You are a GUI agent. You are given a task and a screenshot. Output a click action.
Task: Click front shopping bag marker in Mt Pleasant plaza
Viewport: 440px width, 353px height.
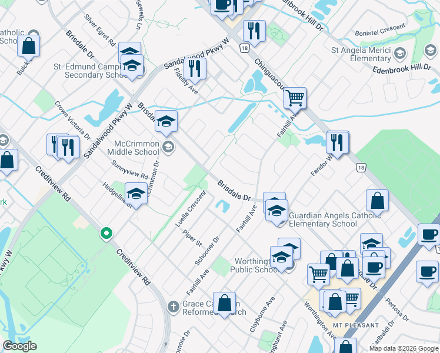(x=335, y=302)
